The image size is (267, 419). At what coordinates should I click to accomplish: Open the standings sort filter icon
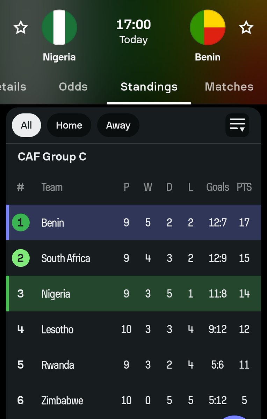pyautogui.click(x=237, y=125)
